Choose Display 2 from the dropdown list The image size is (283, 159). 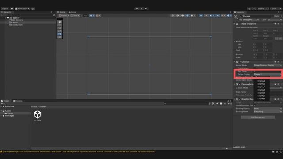coord(261,81)
